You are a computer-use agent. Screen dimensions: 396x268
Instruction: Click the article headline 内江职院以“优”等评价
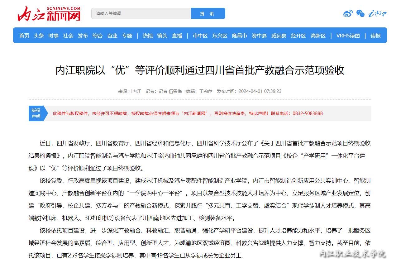point(200,70)
